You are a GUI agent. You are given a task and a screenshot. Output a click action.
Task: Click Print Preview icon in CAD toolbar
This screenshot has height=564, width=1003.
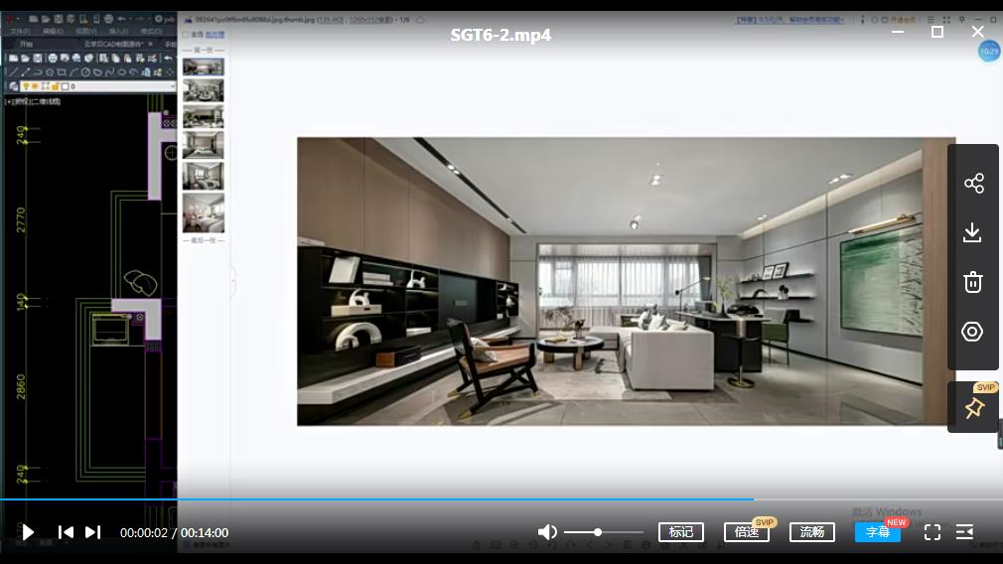[x=65, y=59]
